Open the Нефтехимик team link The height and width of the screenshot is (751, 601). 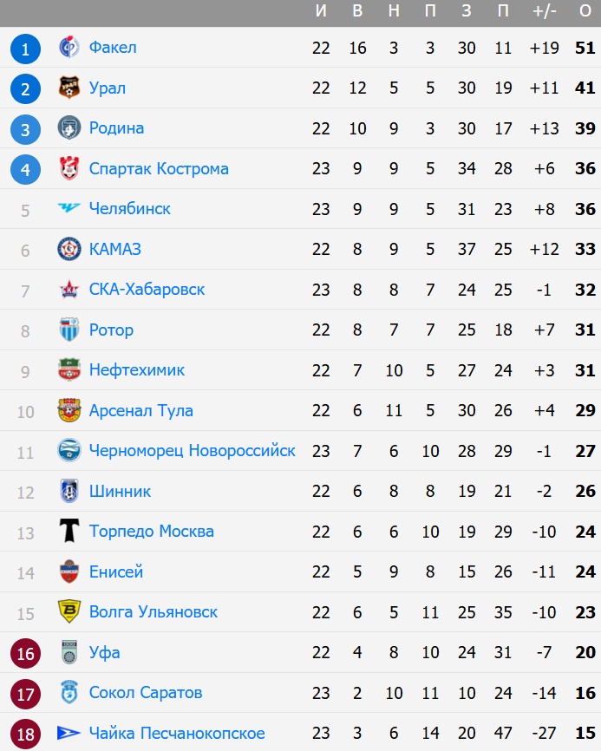pos(137,369)
